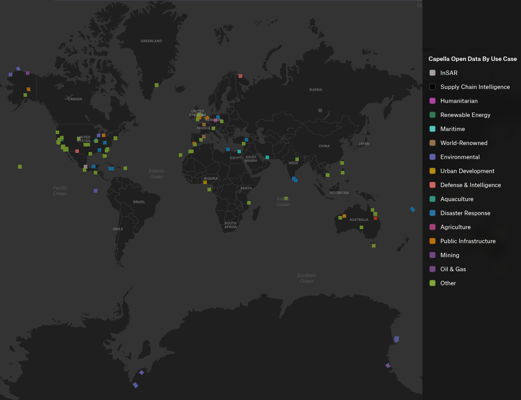
Task: Click the Urban Development legend entry text
Action: (x=467, y=171)
